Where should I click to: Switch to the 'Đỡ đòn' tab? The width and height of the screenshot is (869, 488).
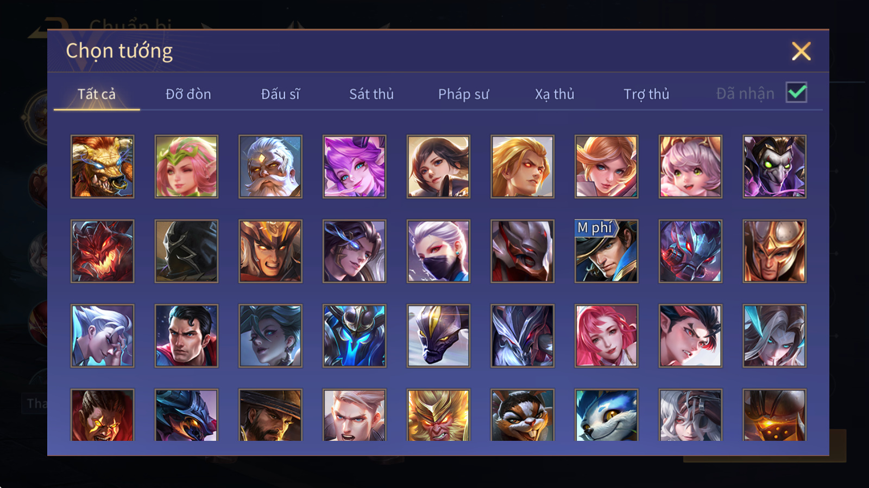[x=188, y=94]
